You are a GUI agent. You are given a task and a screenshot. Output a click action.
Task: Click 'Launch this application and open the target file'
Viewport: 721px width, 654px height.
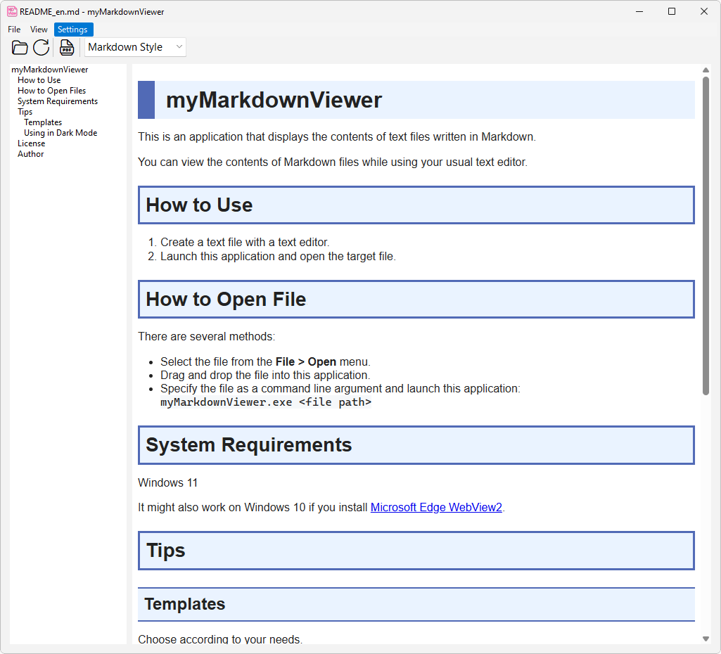point(278,257)
